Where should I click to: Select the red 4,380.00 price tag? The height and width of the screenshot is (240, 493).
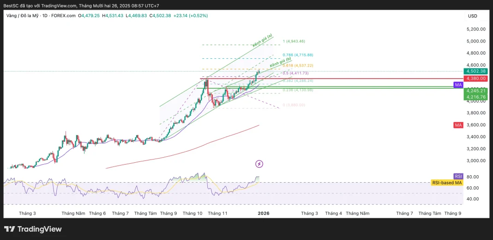pos(476,79)
